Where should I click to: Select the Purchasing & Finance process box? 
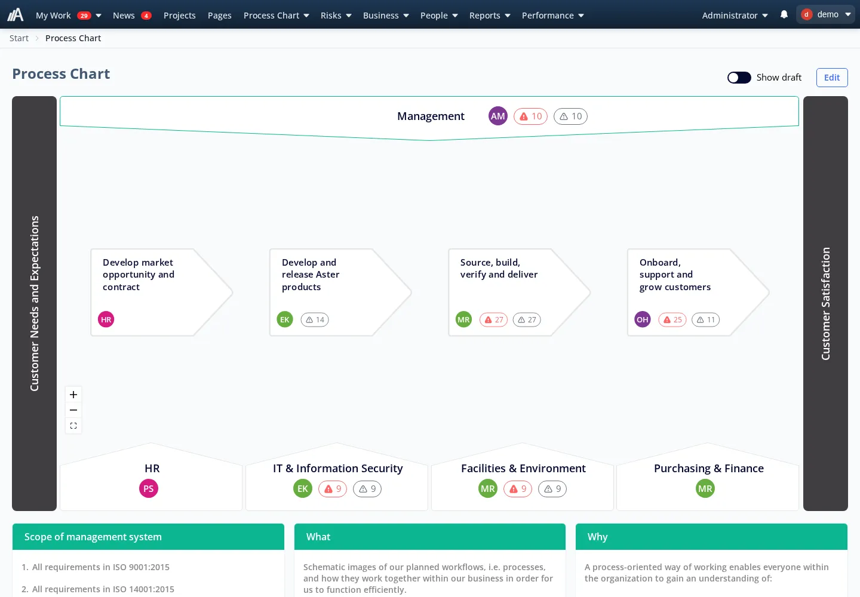coord(708,477)
